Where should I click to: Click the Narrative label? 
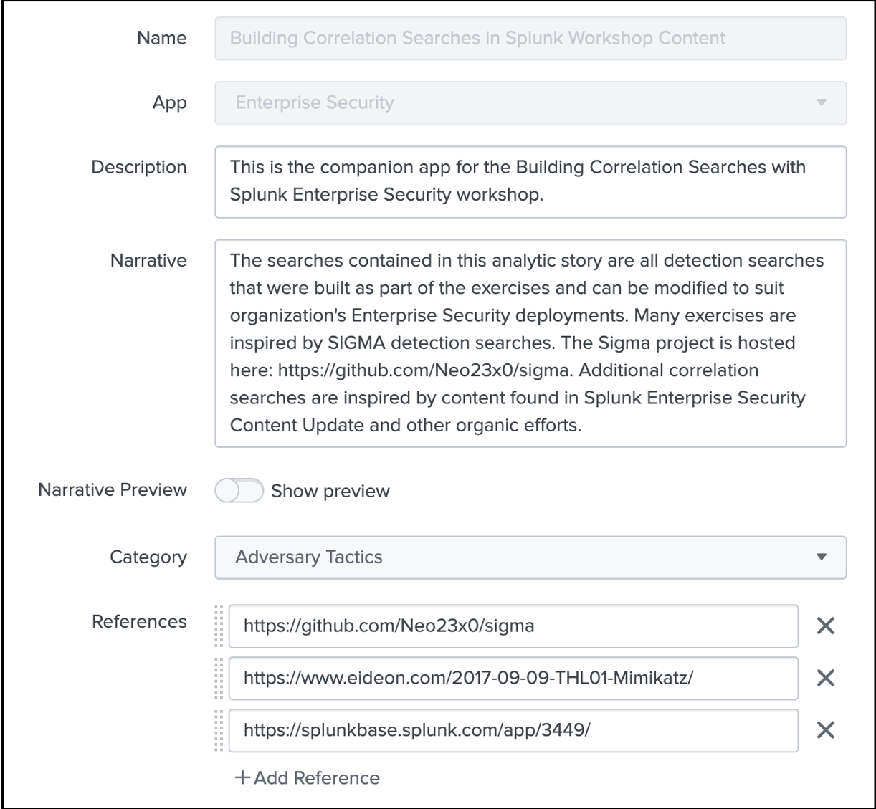tap(148, 261)
